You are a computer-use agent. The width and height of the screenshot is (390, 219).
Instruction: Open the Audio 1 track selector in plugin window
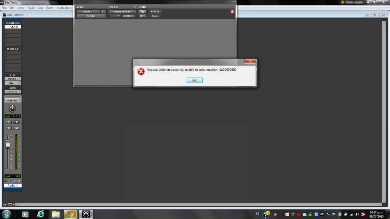pyautogui.click(x=88, y=12)
